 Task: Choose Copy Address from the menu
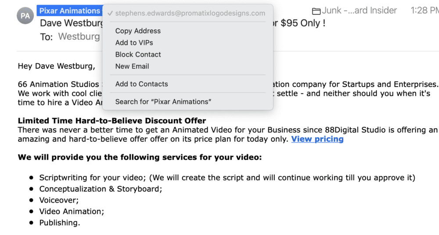coord(138,31)
